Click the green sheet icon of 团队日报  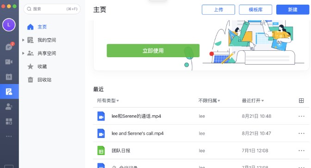[101, 150]
